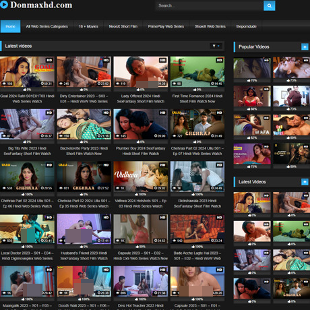Open Goal 2024 Ratri S01E01T03 title link
The image size is (310, 310).
coord(27,98)
